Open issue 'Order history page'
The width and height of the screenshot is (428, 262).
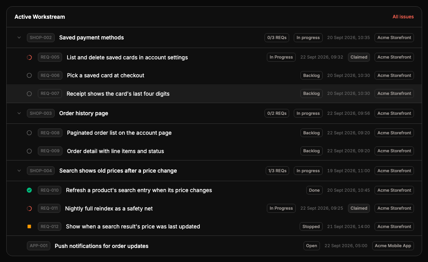point(83,113)
